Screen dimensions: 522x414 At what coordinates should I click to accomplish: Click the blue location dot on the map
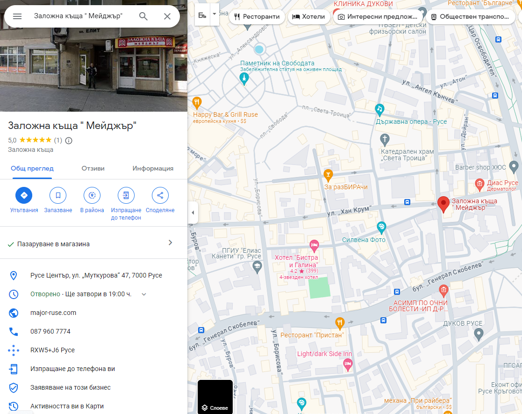[x=259, y=50]
